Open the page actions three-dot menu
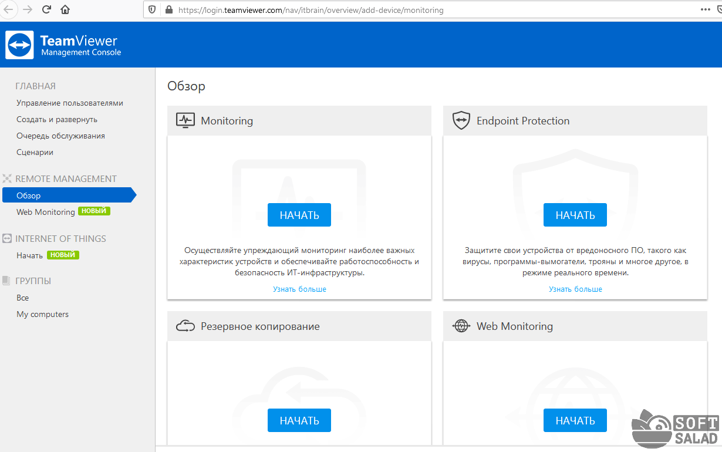Viewport: 722px width, 452px height. coord(706,9)
